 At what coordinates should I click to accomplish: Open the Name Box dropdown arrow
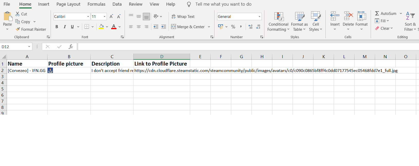29,47
